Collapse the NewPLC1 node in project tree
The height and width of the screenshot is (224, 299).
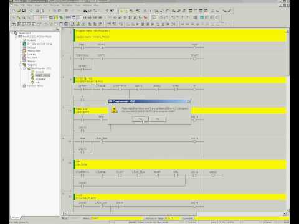[16, 37]
